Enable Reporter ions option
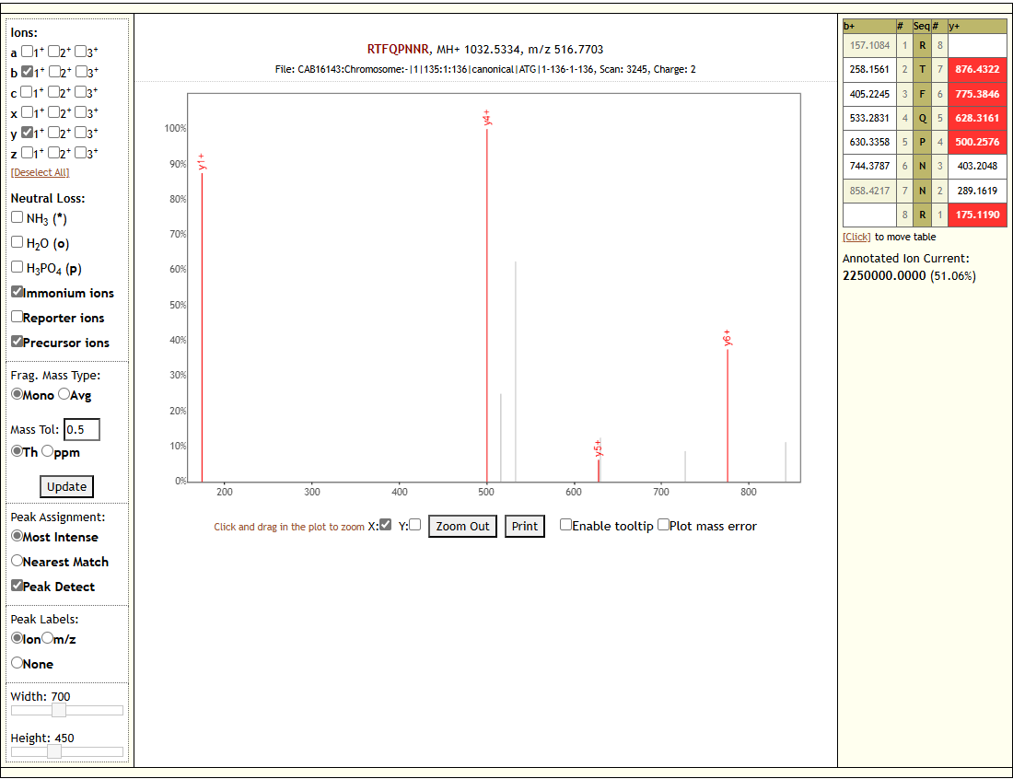Screen dimensions: 1013x779 click(17, 317)
